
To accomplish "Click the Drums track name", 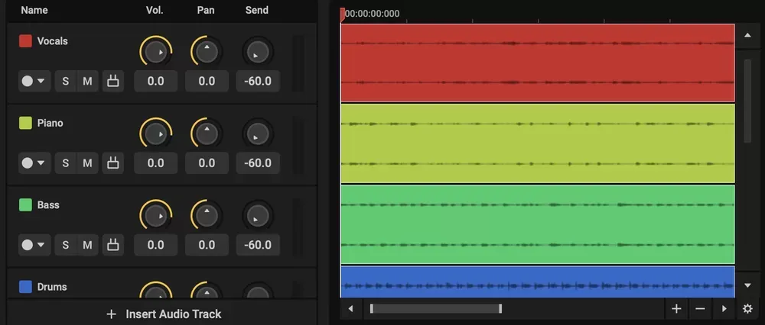I will tap(52, 287).
